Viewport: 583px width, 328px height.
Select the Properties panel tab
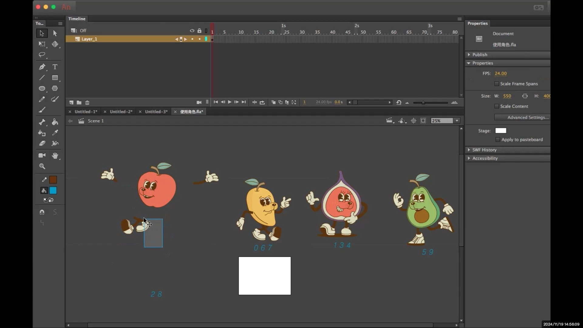tap(477, 23)
